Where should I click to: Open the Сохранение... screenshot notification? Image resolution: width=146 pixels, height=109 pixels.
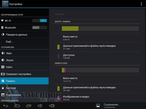click(x=120, y=106)
